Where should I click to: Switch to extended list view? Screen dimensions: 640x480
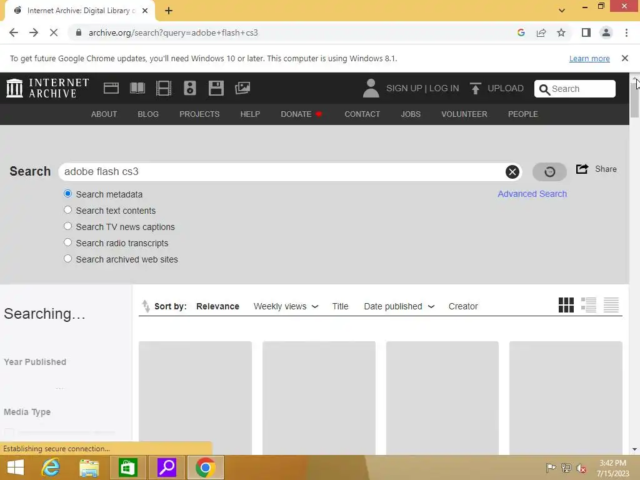(589, 305)
